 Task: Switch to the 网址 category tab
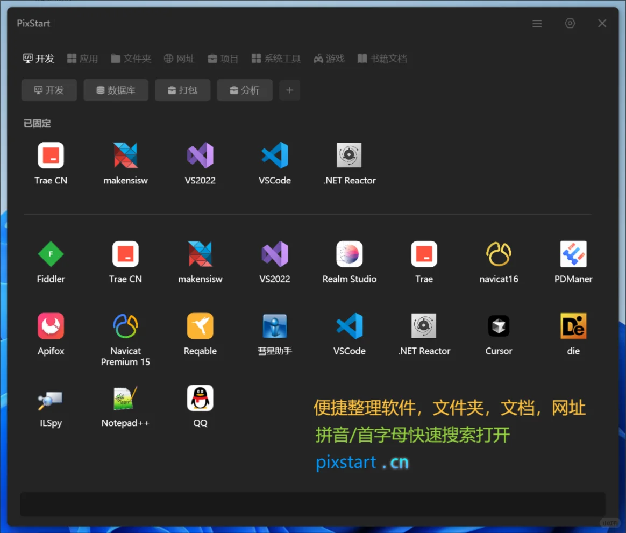(x=179, y=59)
